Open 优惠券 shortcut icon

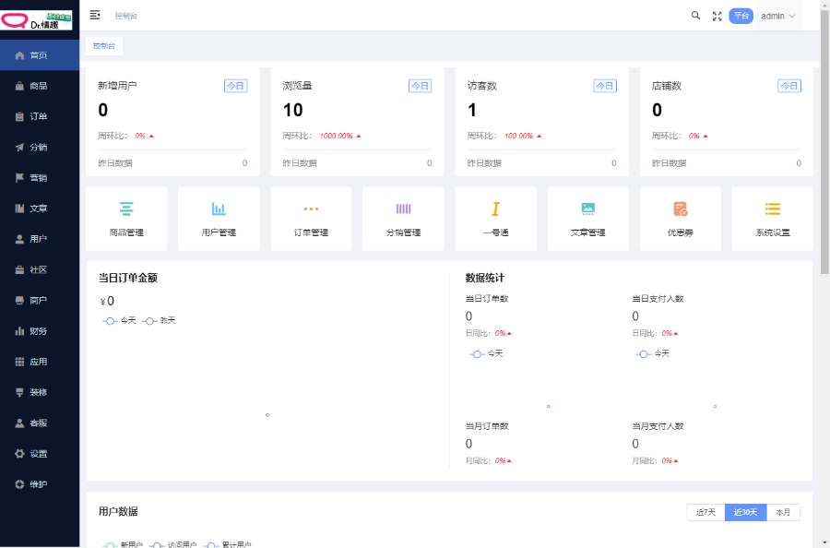coord(681,208)
